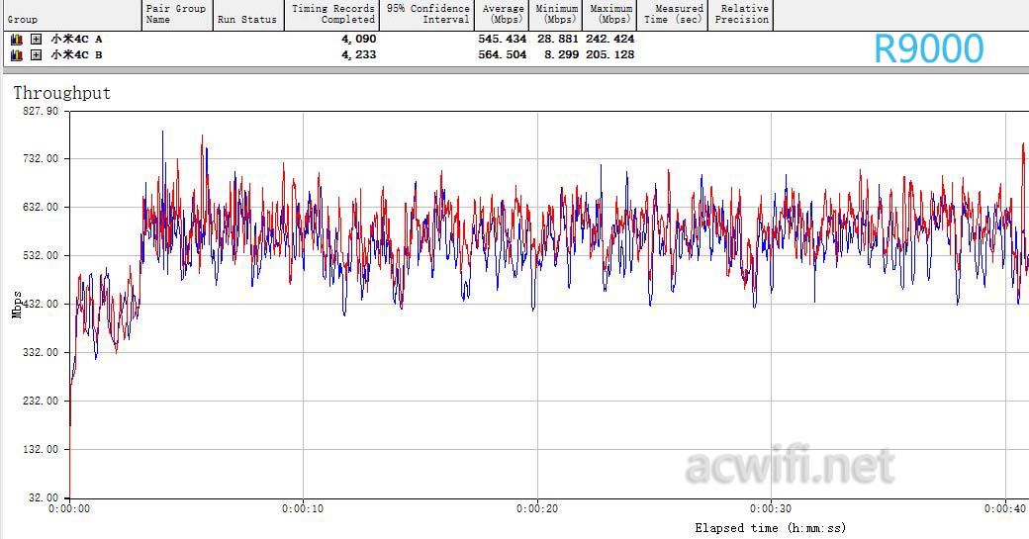1029x539 pixels.
Task: Expand the 小米4C B group row
Action: pos(36,55)
